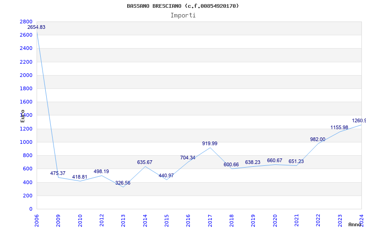Click the 2600 Euro axis value
The height and width of the screenshot is (229, 366).
click(27, 35)
